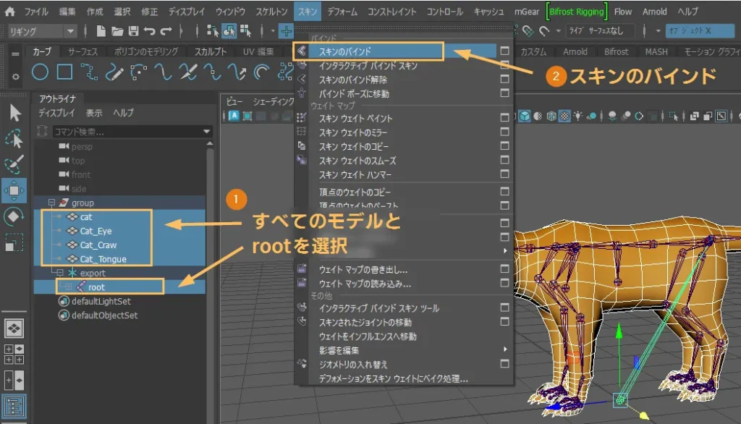Expand the root joint in the Outliner

coord(69,287)
